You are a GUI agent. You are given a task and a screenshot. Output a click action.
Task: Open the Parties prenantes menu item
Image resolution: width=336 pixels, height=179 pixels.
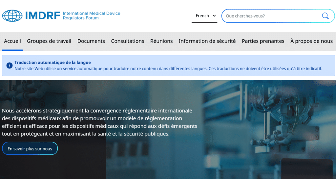[x=263, y=41]
